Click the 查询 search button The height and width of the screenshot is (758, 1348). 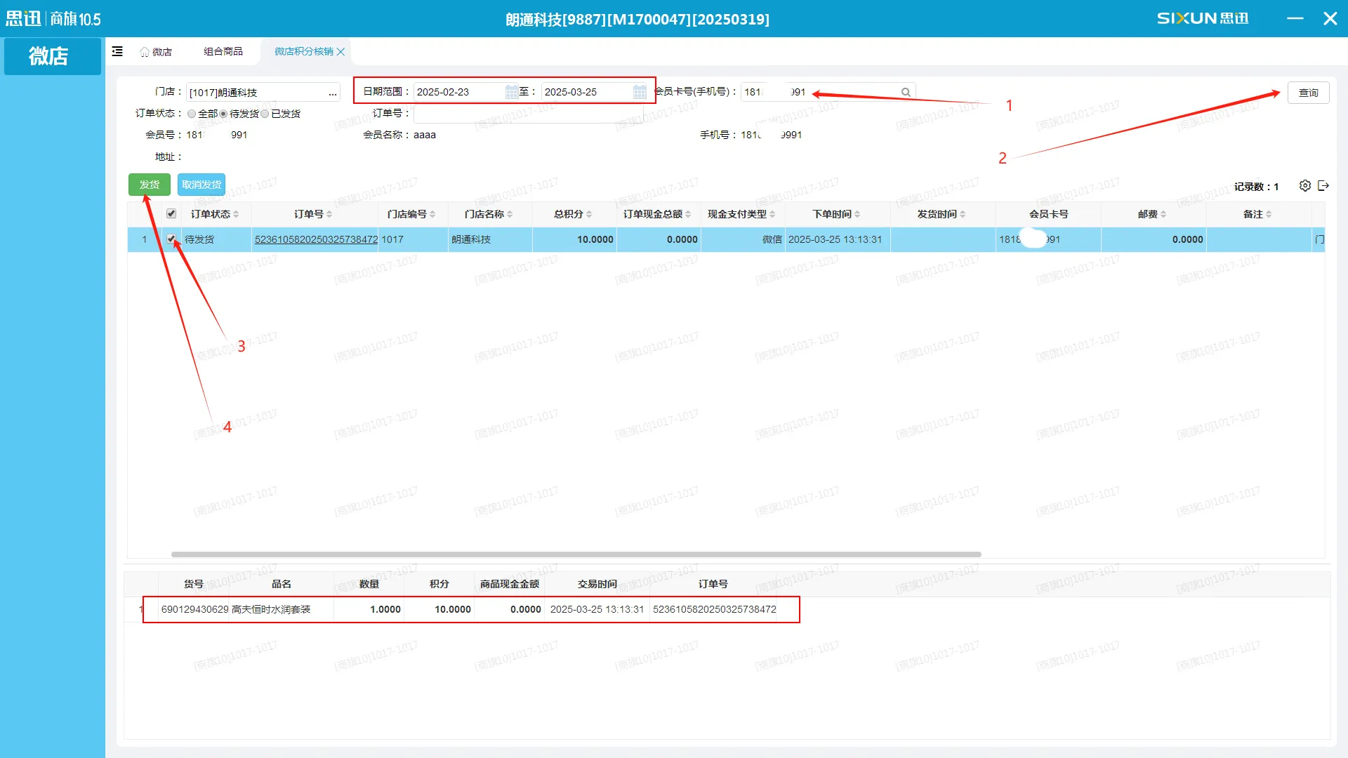click(1307, 93)
